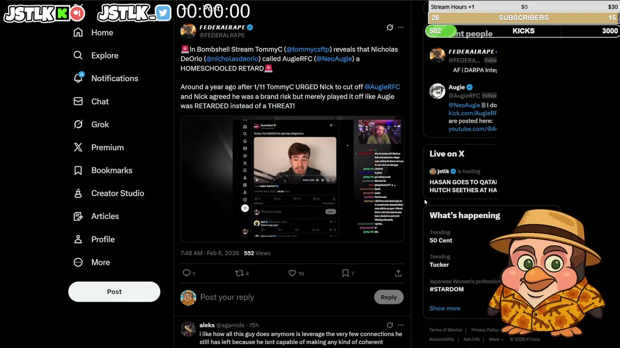Click the post author's avatar

pyautogui.click(x=188, y=31)
